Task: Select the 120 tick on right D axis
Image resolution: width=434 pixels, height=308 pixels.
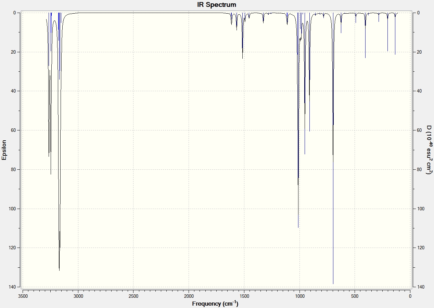Action: click(x=420, y=248)
